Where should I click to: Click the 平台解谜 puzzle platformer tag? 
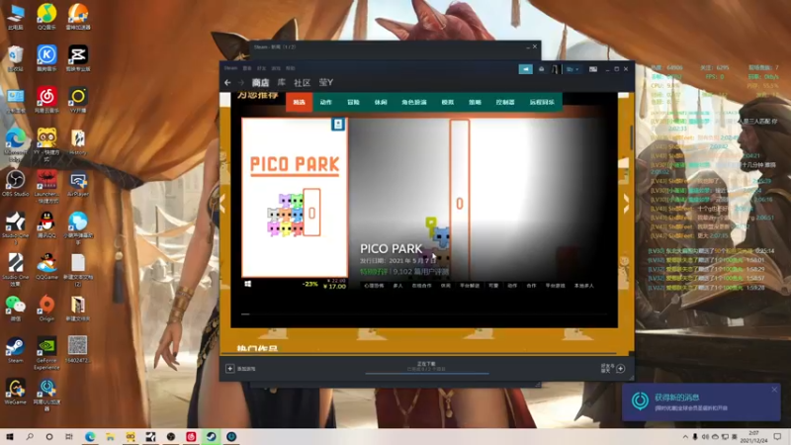[469, 286]
